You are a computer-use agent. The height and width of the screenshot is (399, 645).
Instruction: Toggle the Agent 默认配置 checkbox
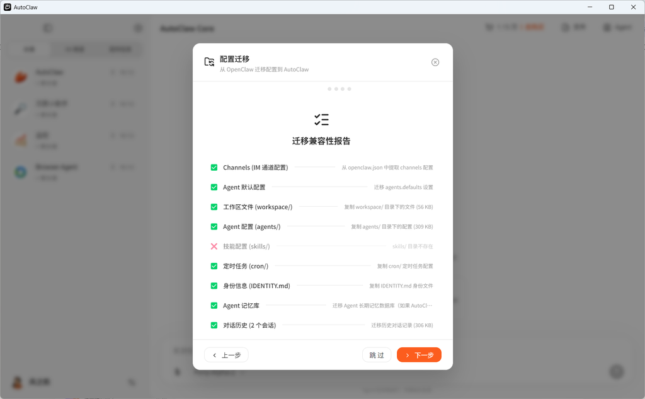tap(214, 187)
